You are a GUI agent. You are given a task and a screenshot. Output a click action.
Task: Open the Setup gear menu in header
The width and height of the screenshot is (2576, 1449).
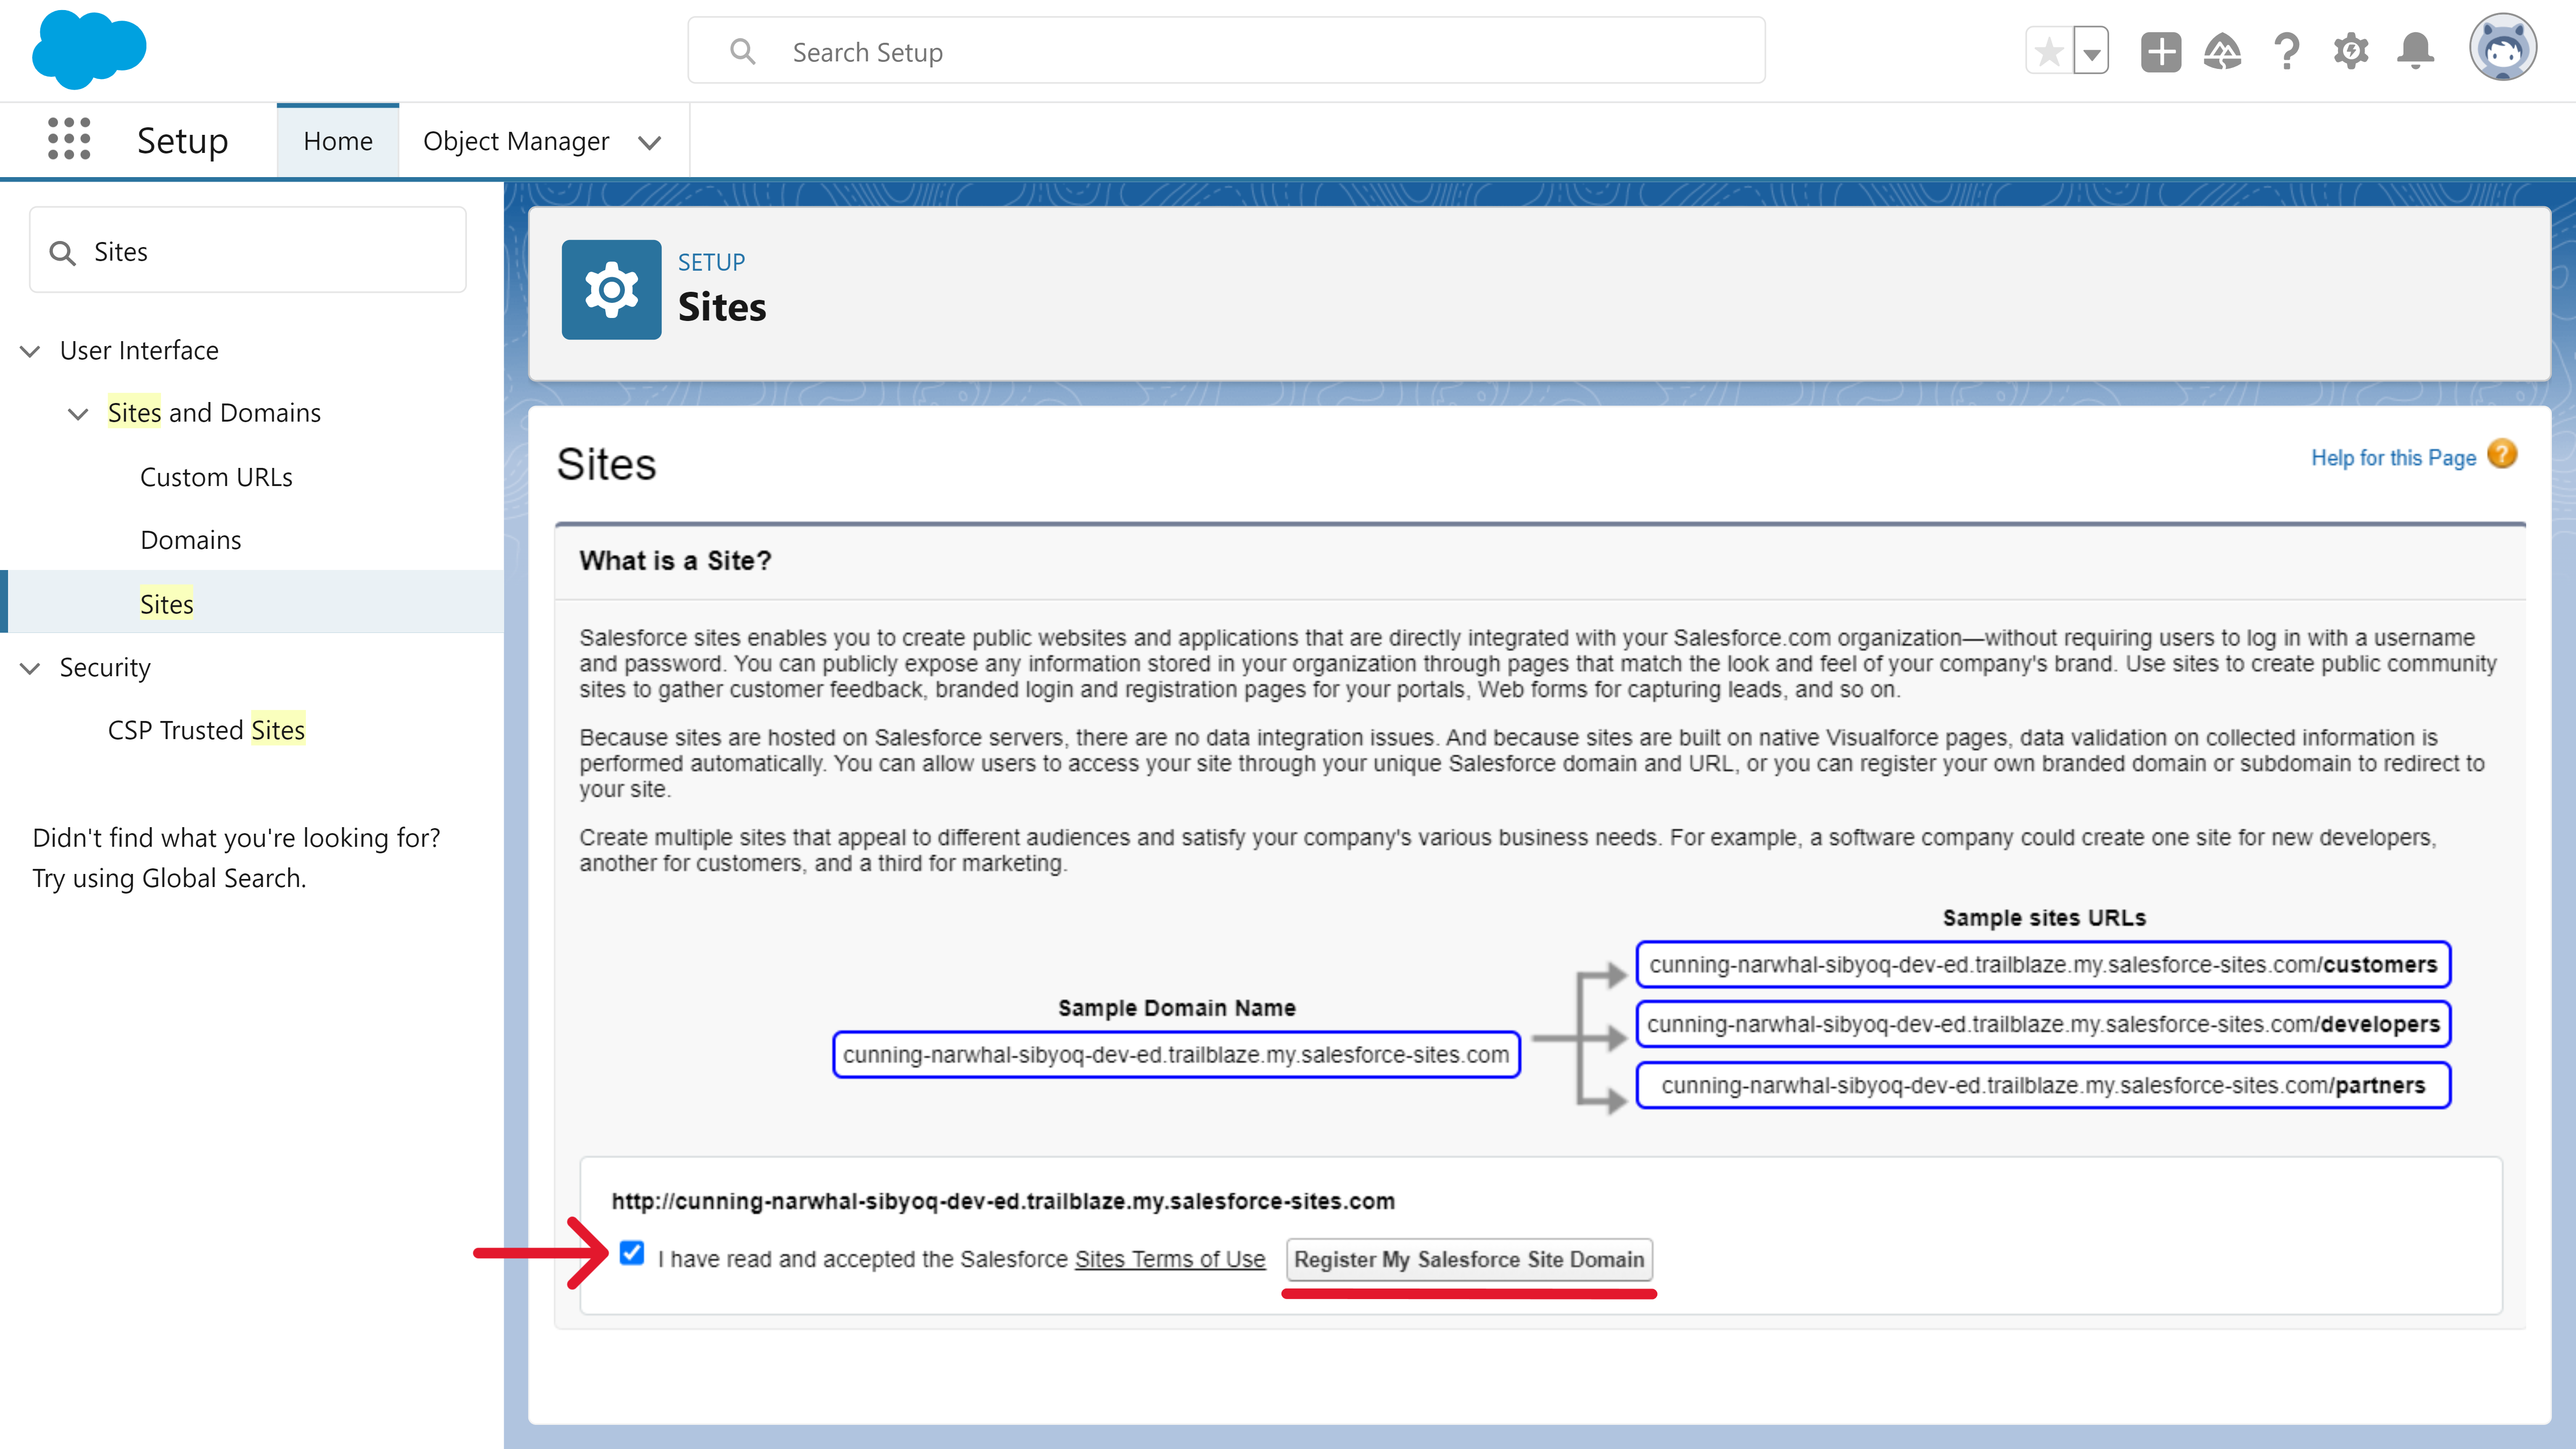tap(2351, 51)
